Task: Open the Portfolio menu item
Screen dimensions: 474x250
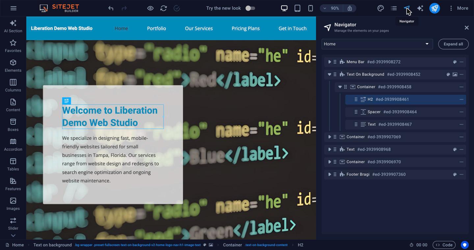Action: (x=156, y=28)
